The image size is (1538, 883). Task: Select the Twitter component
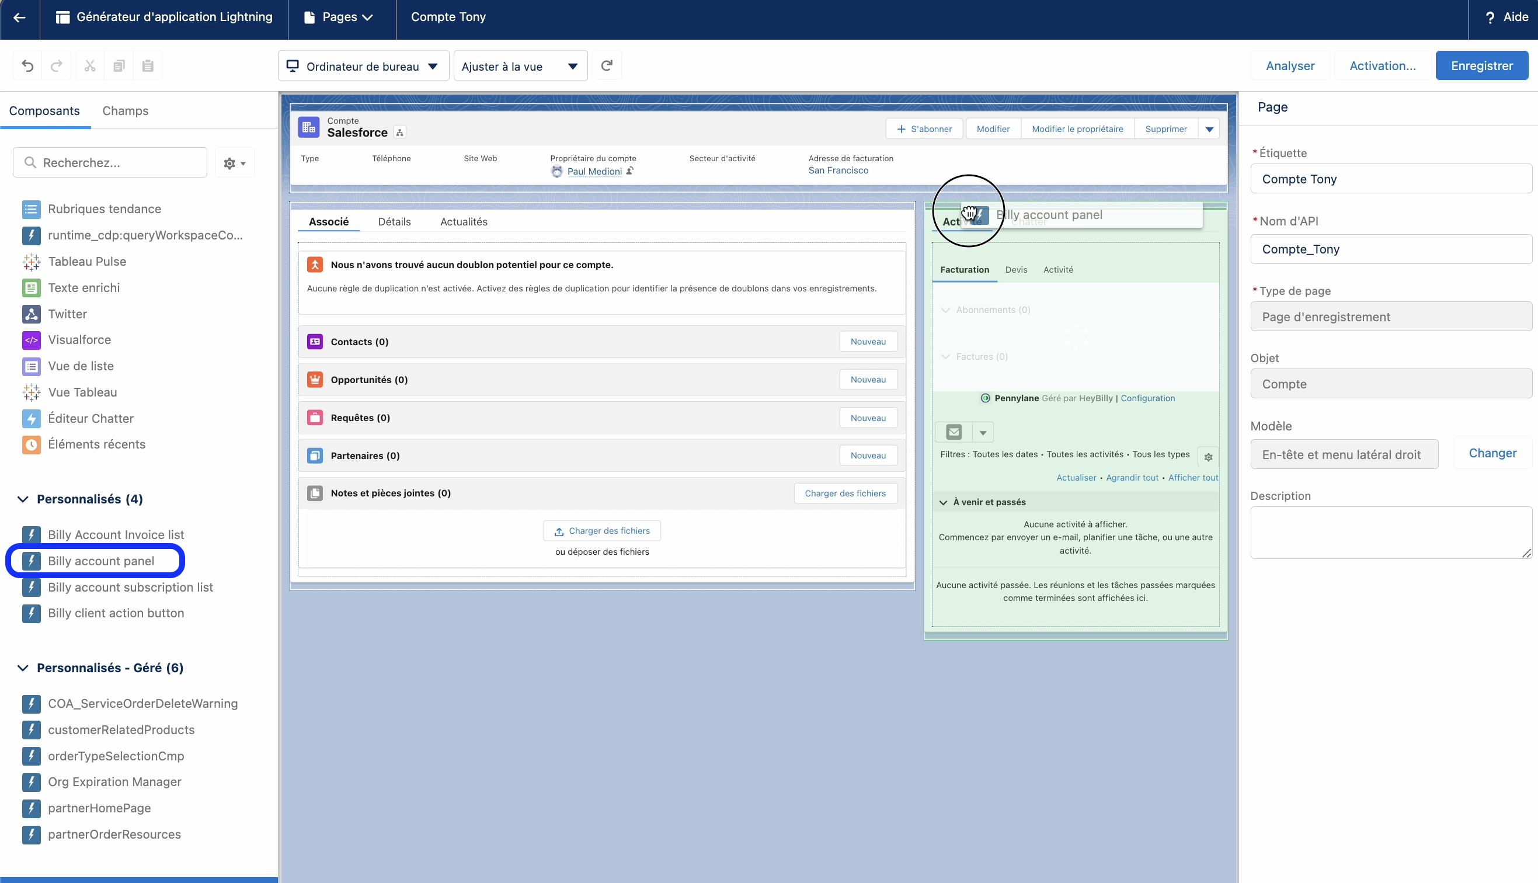click(x=54, y=314)
